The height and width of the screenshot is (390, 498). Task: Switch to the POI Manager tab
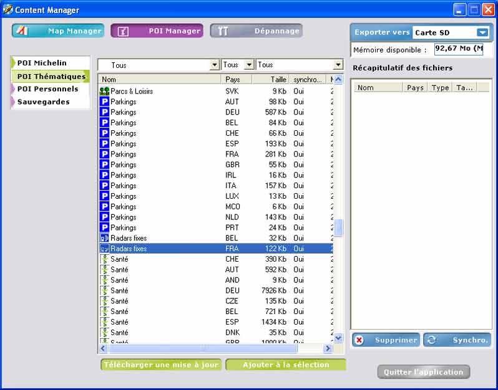(157, 31)
